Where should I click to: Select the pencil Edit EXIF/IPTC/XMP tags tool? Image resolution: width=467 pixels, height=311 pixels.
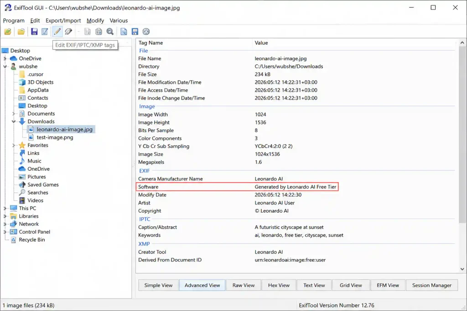[57, 31]
